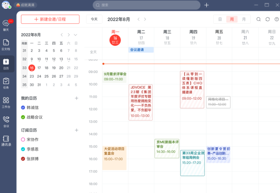Open the 任务 tasks sidebar icon

[6, 83]
